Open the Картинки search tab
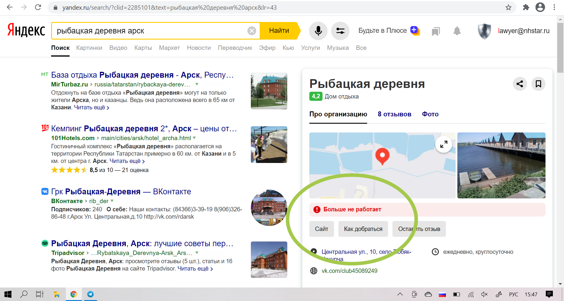 pos(89,48)
